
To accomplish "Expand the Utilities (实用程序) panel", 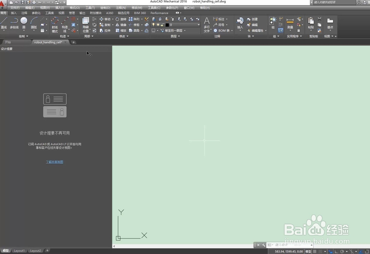I will tap(294, 36).
